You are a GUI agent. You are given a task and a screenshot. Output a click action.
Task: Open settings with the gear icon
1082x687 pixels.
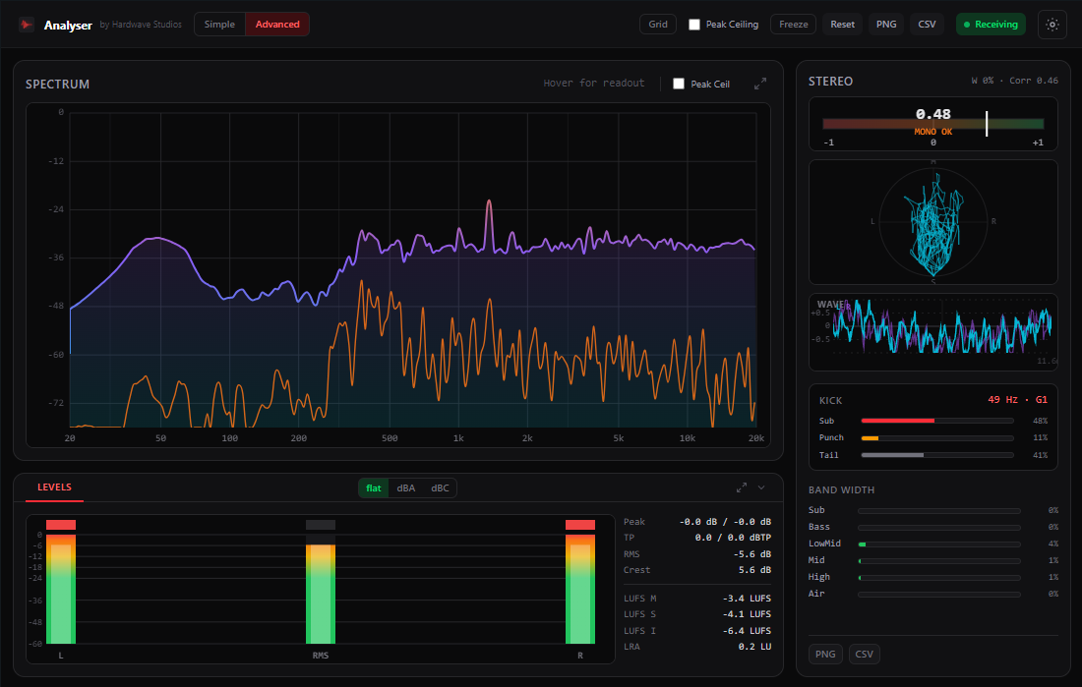pyautogui.click(x=1052, y=25)
